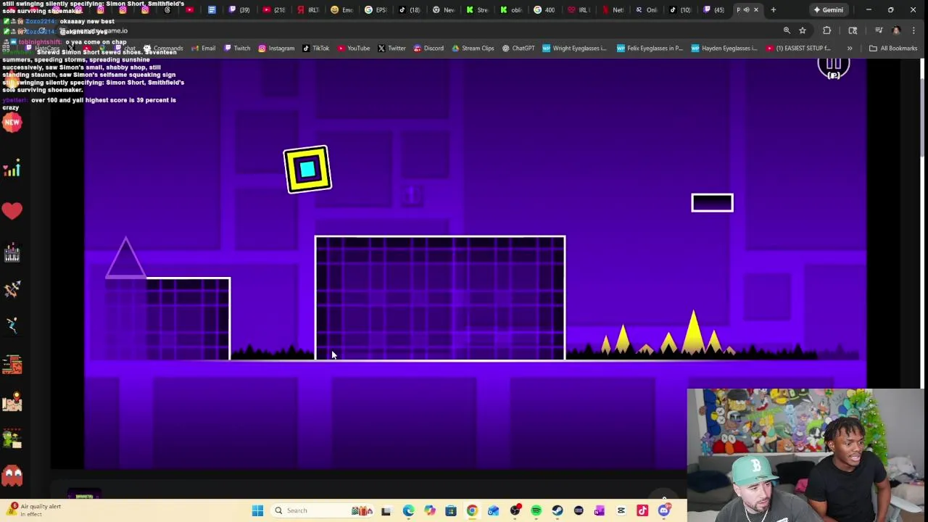Image resolution: width=928 pixels, height=522 pixels.
Task: Open Outlook from the taskbar
Action: click(493, 510)
